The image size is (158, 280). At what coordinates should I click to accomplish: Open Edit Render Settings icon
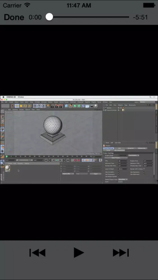(x=61, y=106)
